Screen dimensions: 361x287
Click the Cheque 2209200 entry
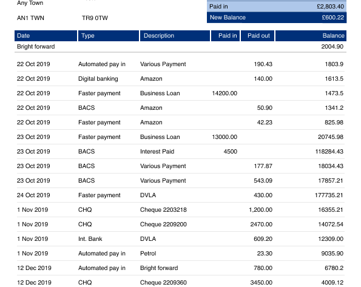coord(163,225)
